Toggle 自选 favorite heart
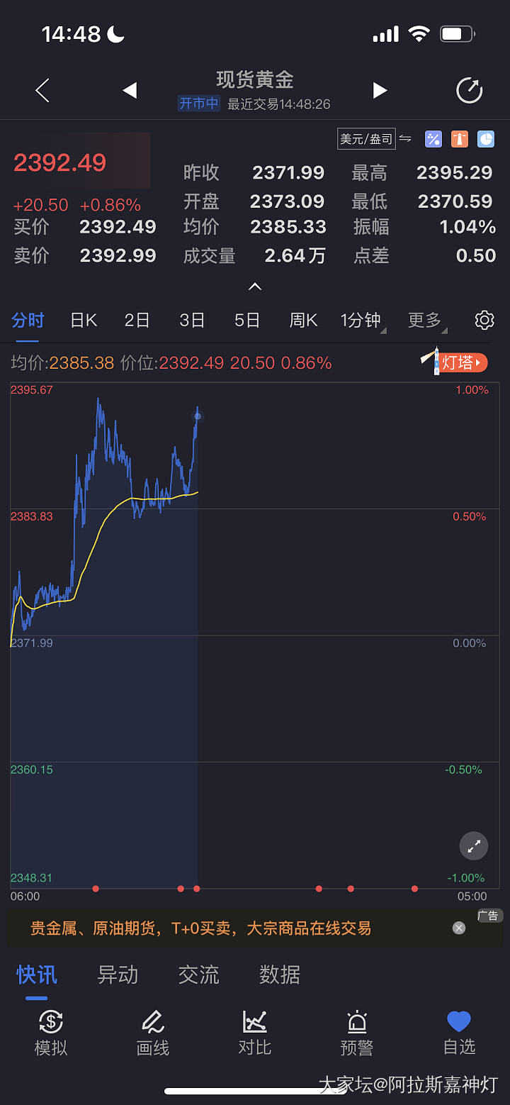 (459, 1033)
